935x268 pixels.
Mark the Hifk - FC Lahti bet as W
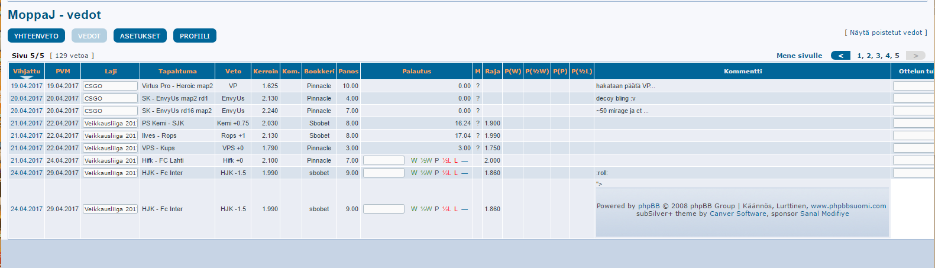414,160
